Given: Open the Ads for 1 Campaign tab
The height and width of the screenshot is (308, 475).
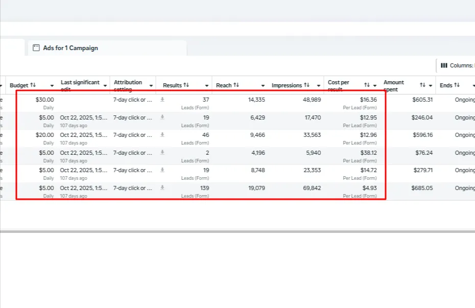Looking at the screenshot, I should pos(107,48).
